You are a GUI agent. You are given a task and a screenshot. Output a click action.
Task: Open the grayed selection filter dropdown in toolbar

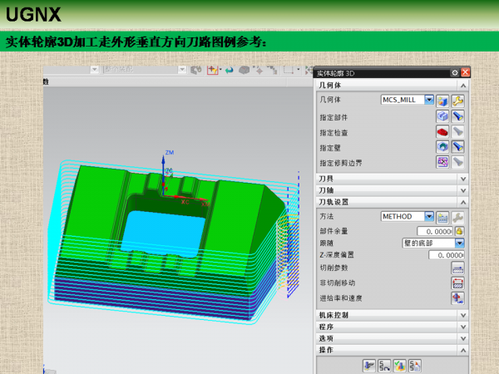click(x=182, y=69)
